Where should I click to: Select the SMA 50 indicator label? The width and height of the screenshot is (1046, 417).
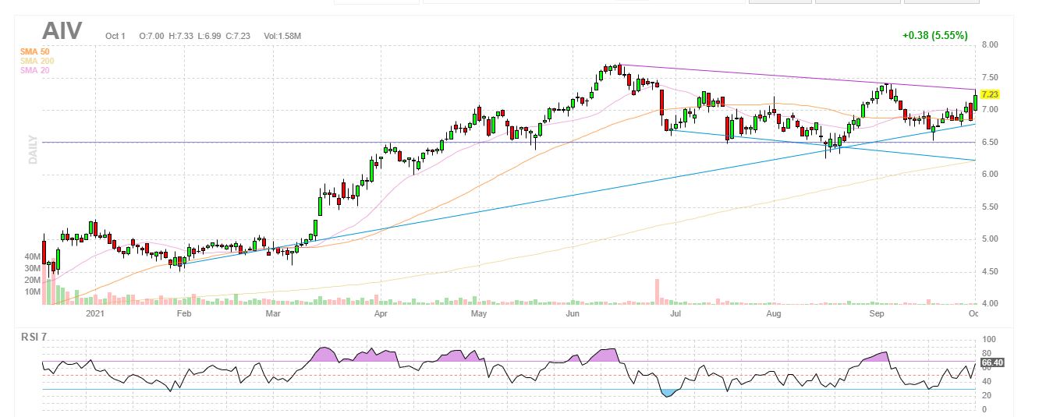click(x=34, y=52)
